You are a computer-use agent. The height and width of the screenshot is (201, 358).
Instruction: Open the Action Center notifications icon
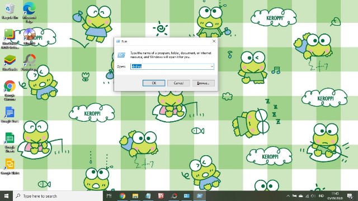(x=350, y=196)
